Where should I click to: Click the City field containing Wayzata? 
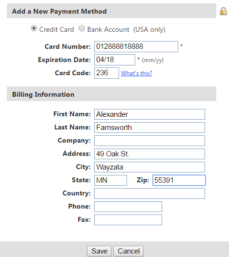(x=149, y=167)
